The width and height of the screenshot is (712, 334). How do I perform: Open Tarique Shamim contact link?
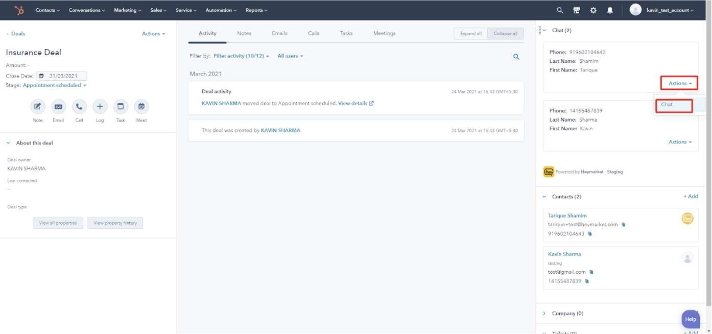click(567, 216)
